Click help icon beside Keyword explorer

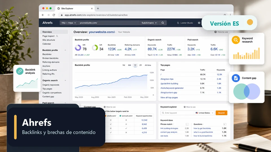[185, 107]
